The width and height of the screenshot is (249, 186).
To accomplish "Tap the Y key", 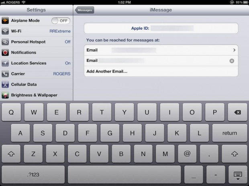I will click(124, 112).
